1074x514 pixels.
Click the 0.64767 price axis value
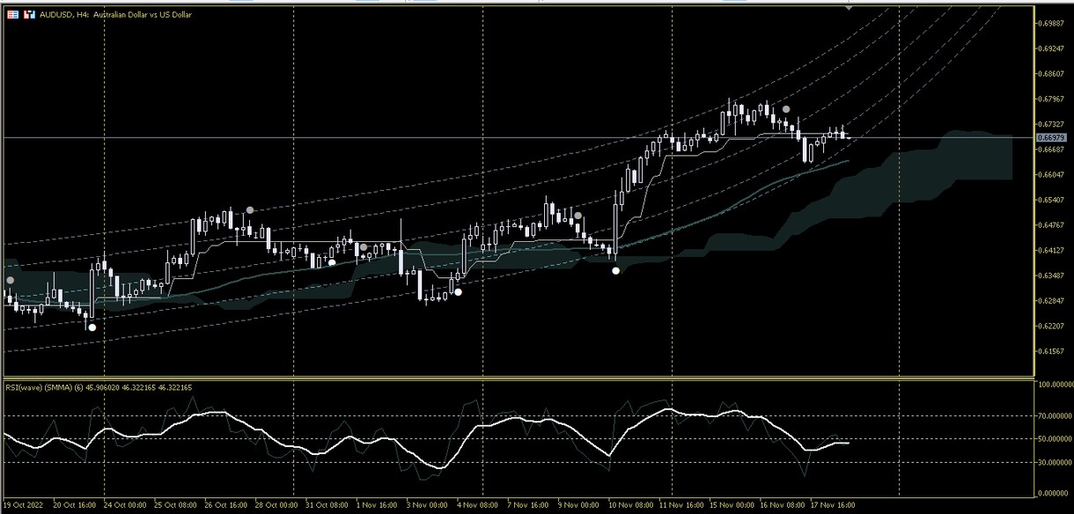[1053, 225]
